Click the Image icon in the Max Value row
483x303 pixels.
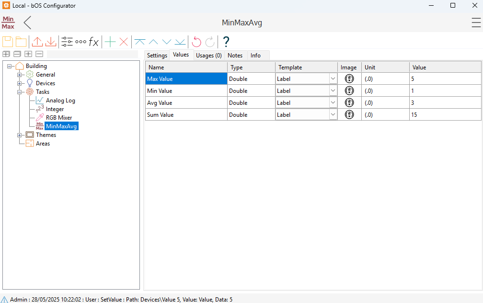point(349,79)
